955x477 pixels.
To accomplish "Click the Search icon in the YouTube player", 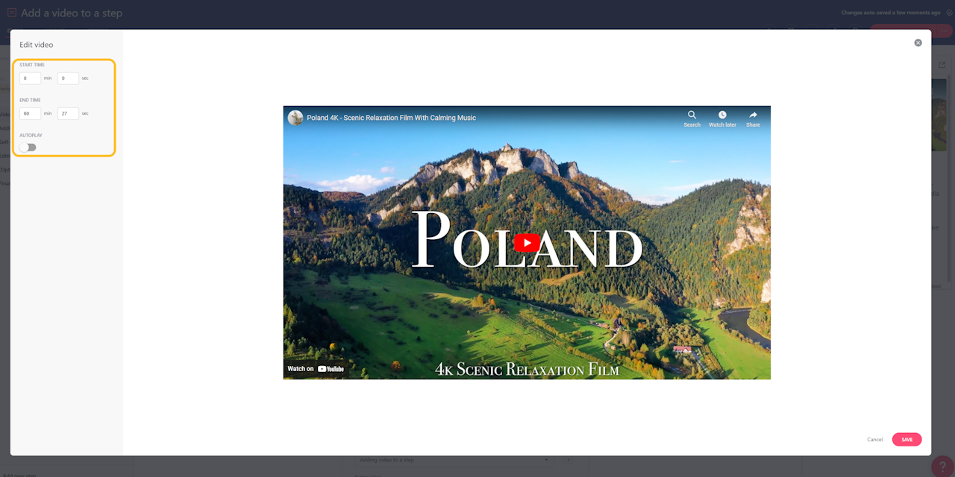I will [x=692, y=117].
